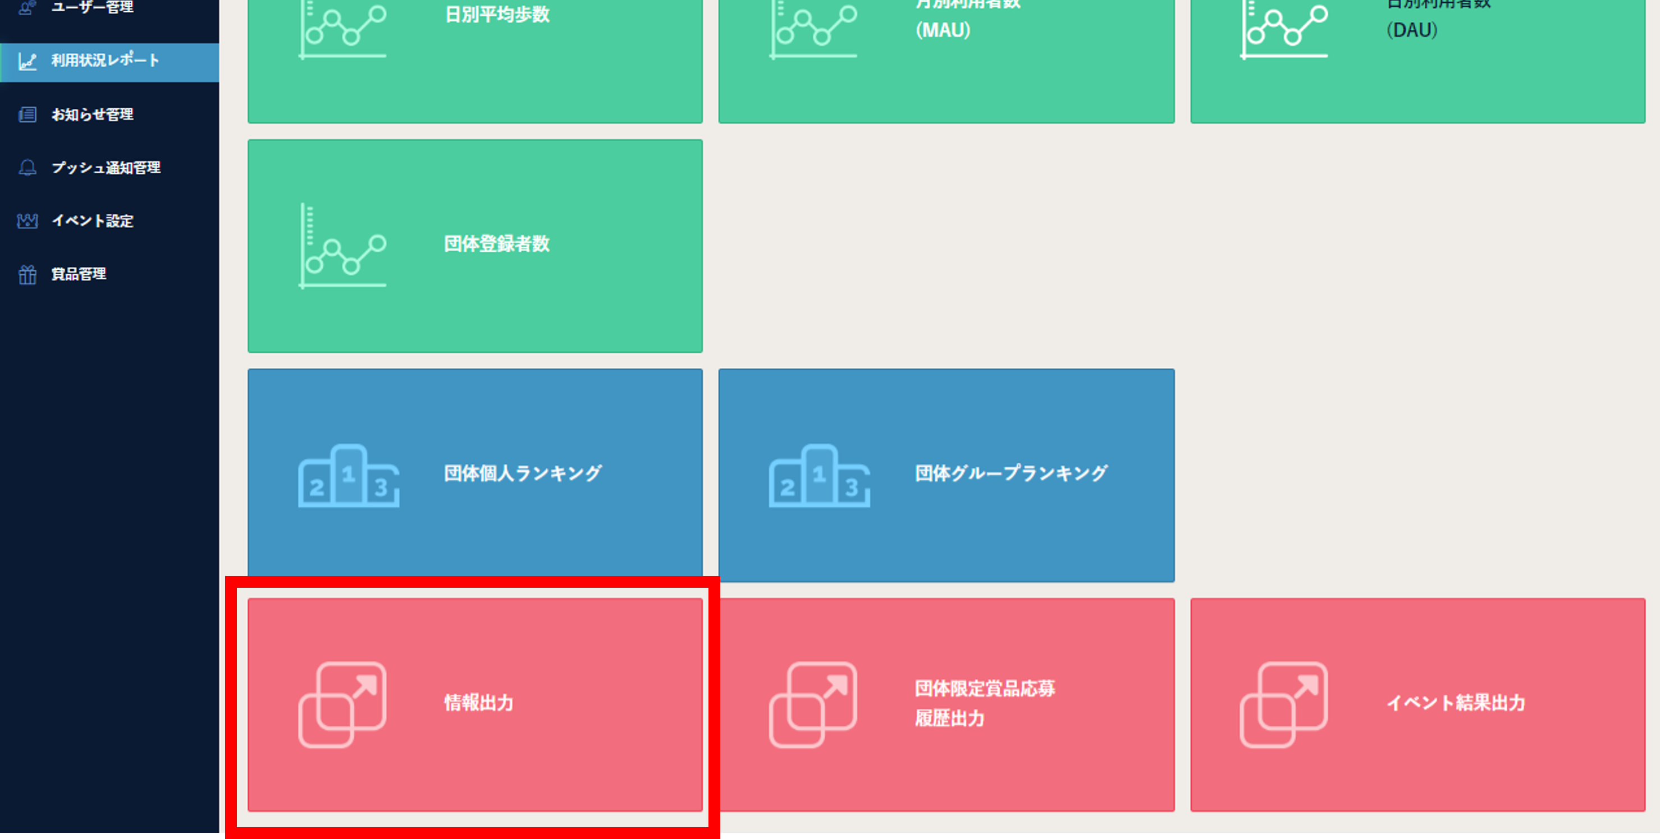Click the chart icon beside 利用状況レポート
Image resolution: width=1660 pixels, height=839 pixels.
[x=27, y=61]
